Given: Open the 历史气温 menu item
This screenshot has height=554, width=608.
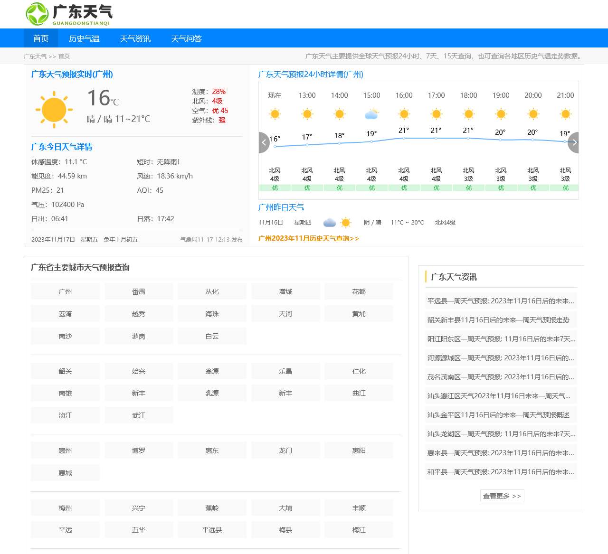Looking at the screenshot, I should pos(84,38).
